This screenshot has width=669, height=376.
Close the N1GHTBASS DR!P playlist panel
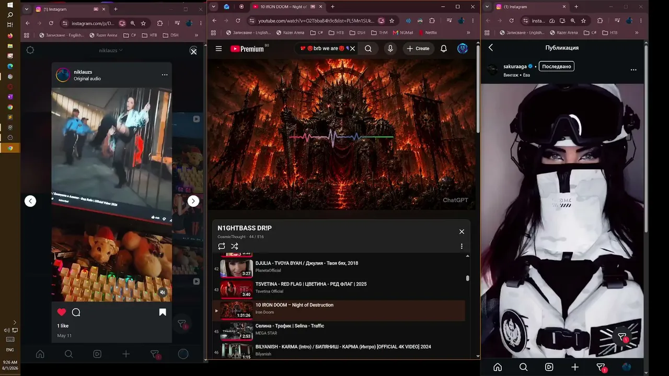pyautogui.click(x=462, y=231)
